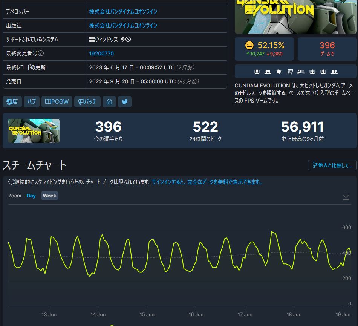
Task: Open the Steam store (店) button
Action: point(12,102)
